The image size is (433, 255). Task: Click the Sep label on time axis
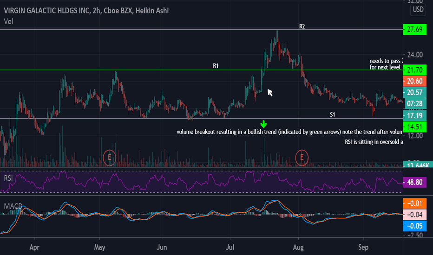[363, 247]
